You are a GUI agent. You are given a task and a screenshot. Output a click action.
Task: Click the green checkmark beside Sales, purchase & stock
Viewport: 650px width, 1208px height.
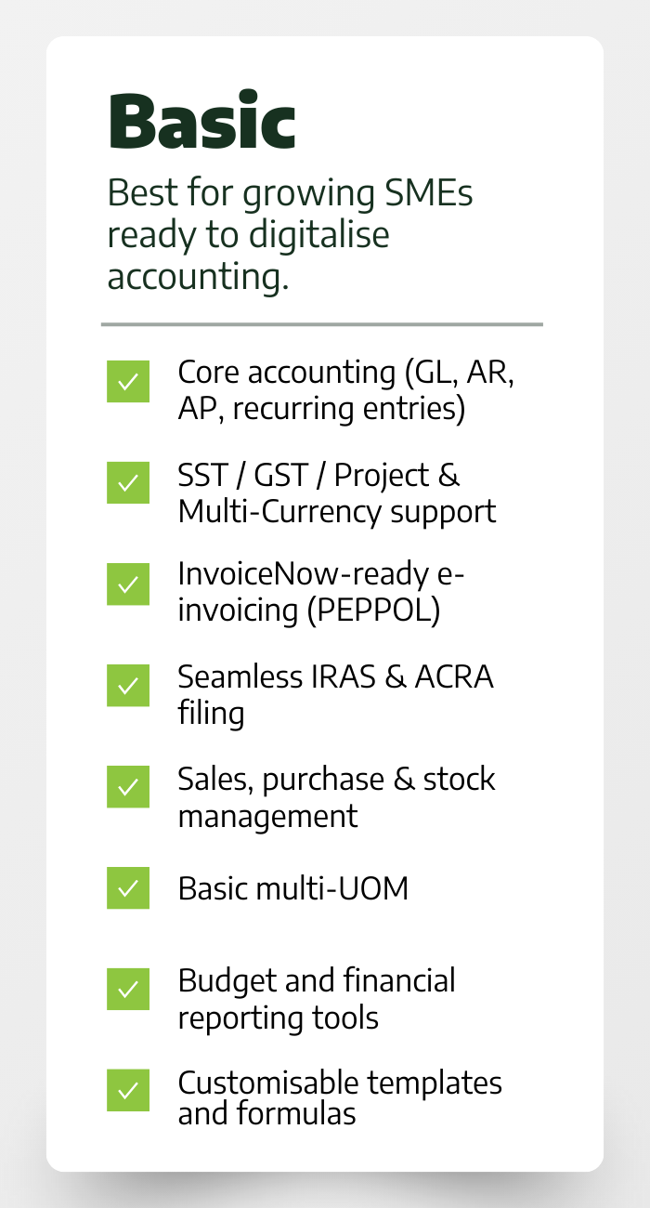pos(128,787)
